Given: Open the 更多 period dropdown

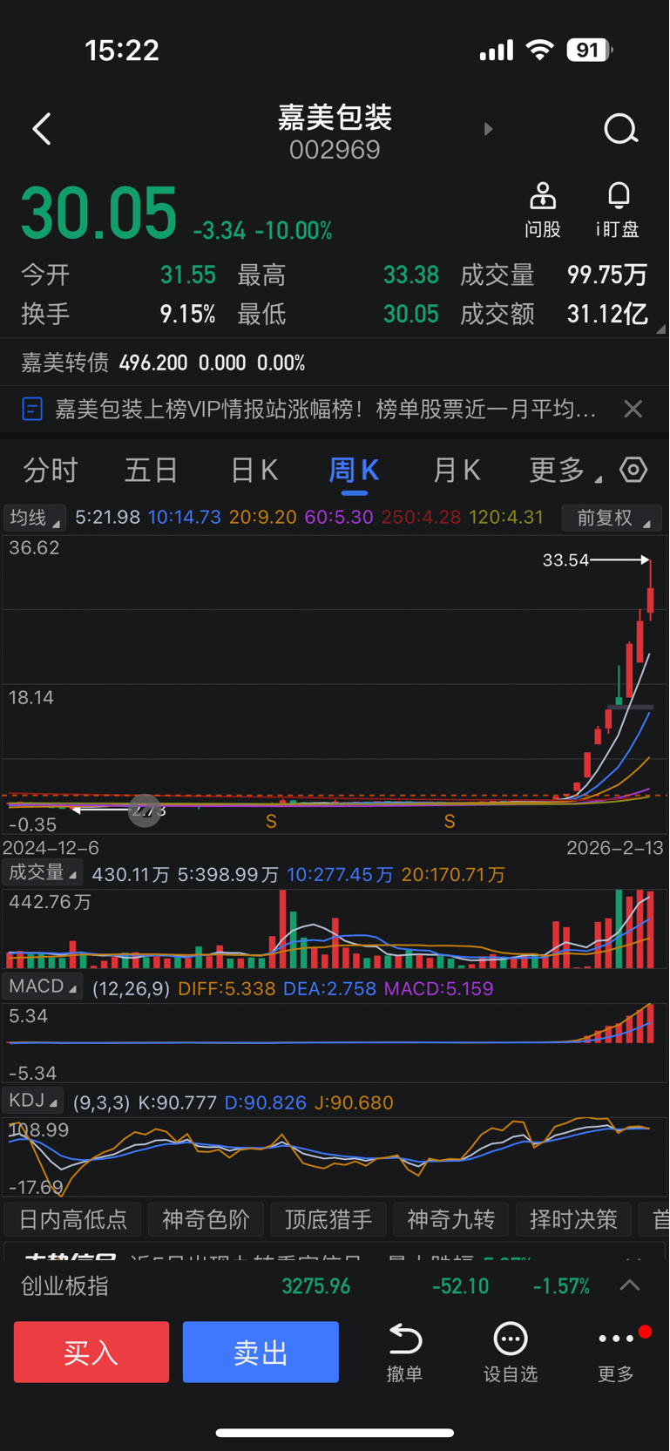Looking at the screenshot, I should pyautogui.click(x=565, y=471).
